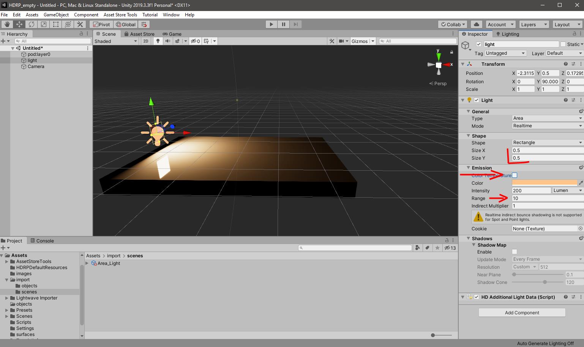The image size is (584, 347).
Task: Expand the AssetStoreTools folder
Action: point(7,261)
